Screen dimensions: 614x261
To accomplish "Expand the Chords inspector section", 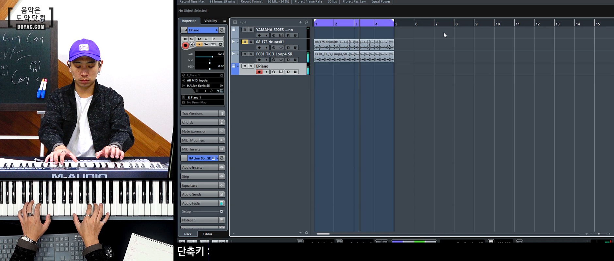I will [199, 122].
